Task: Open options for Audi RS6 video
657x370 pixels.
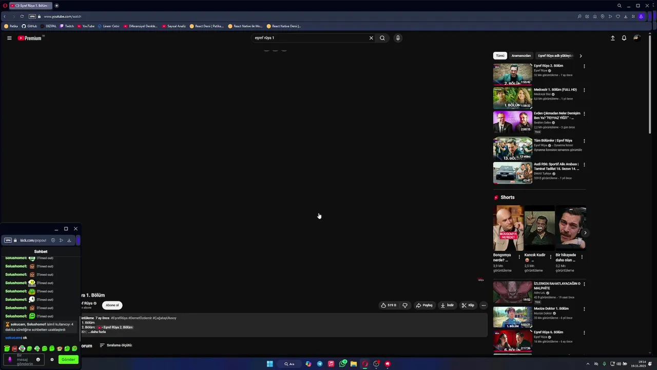Action: 584,164
